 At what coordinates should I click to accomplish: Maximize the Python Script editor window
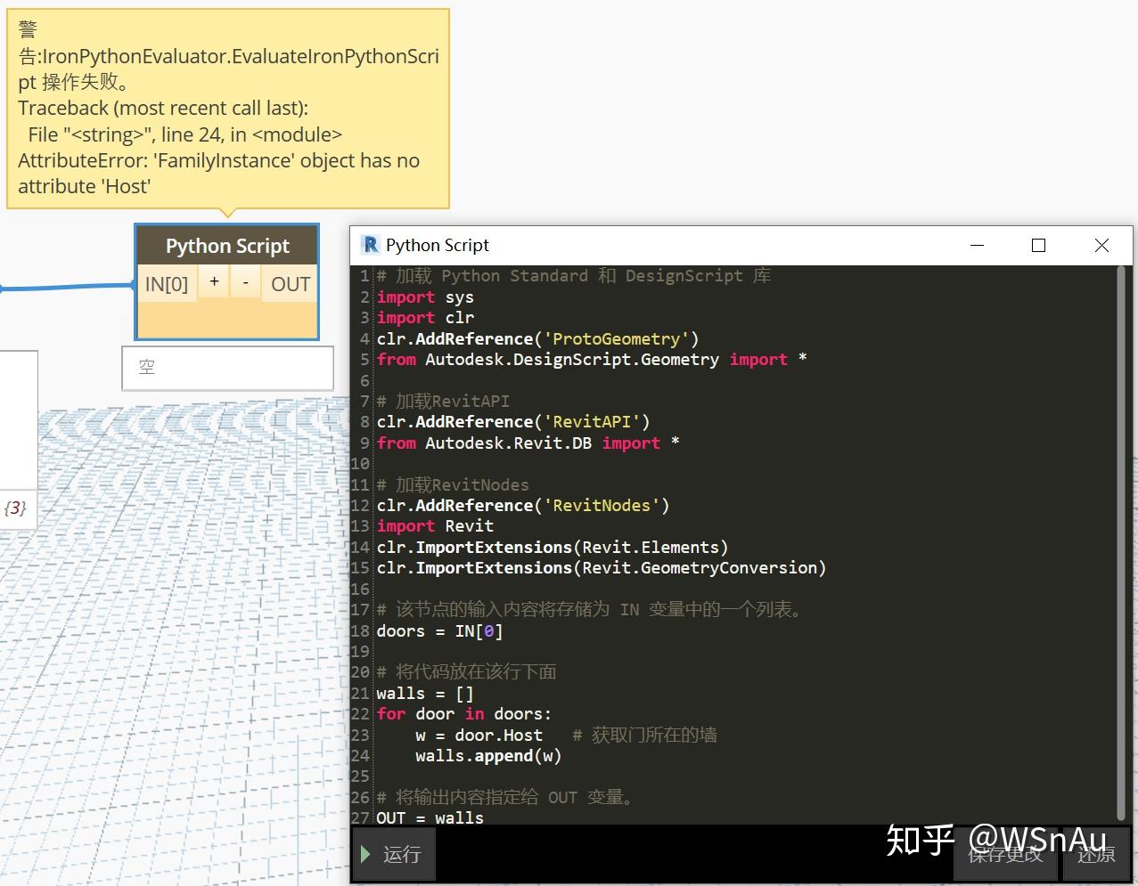[x=1038, y=245]
